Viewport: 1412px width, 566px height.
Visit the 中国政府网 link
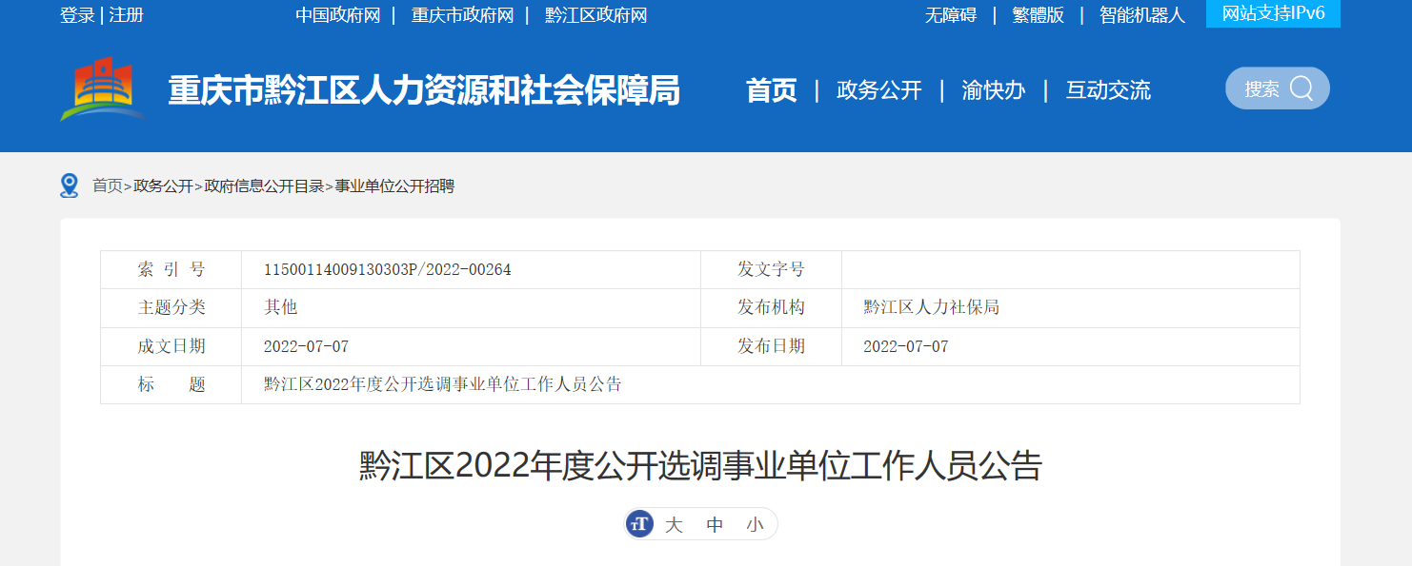pos(337,15)
